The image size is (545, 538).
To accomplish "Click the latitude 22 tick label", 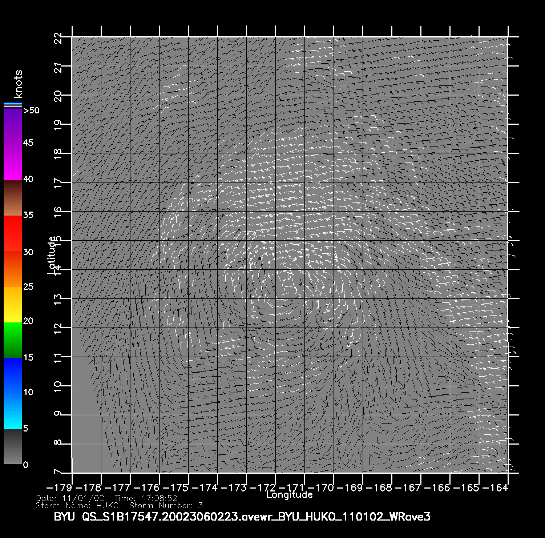I will (58, 37).
